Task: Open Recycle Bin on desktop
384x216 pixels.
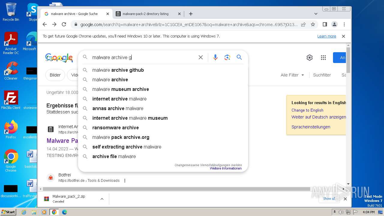Action: click(11, 12)
